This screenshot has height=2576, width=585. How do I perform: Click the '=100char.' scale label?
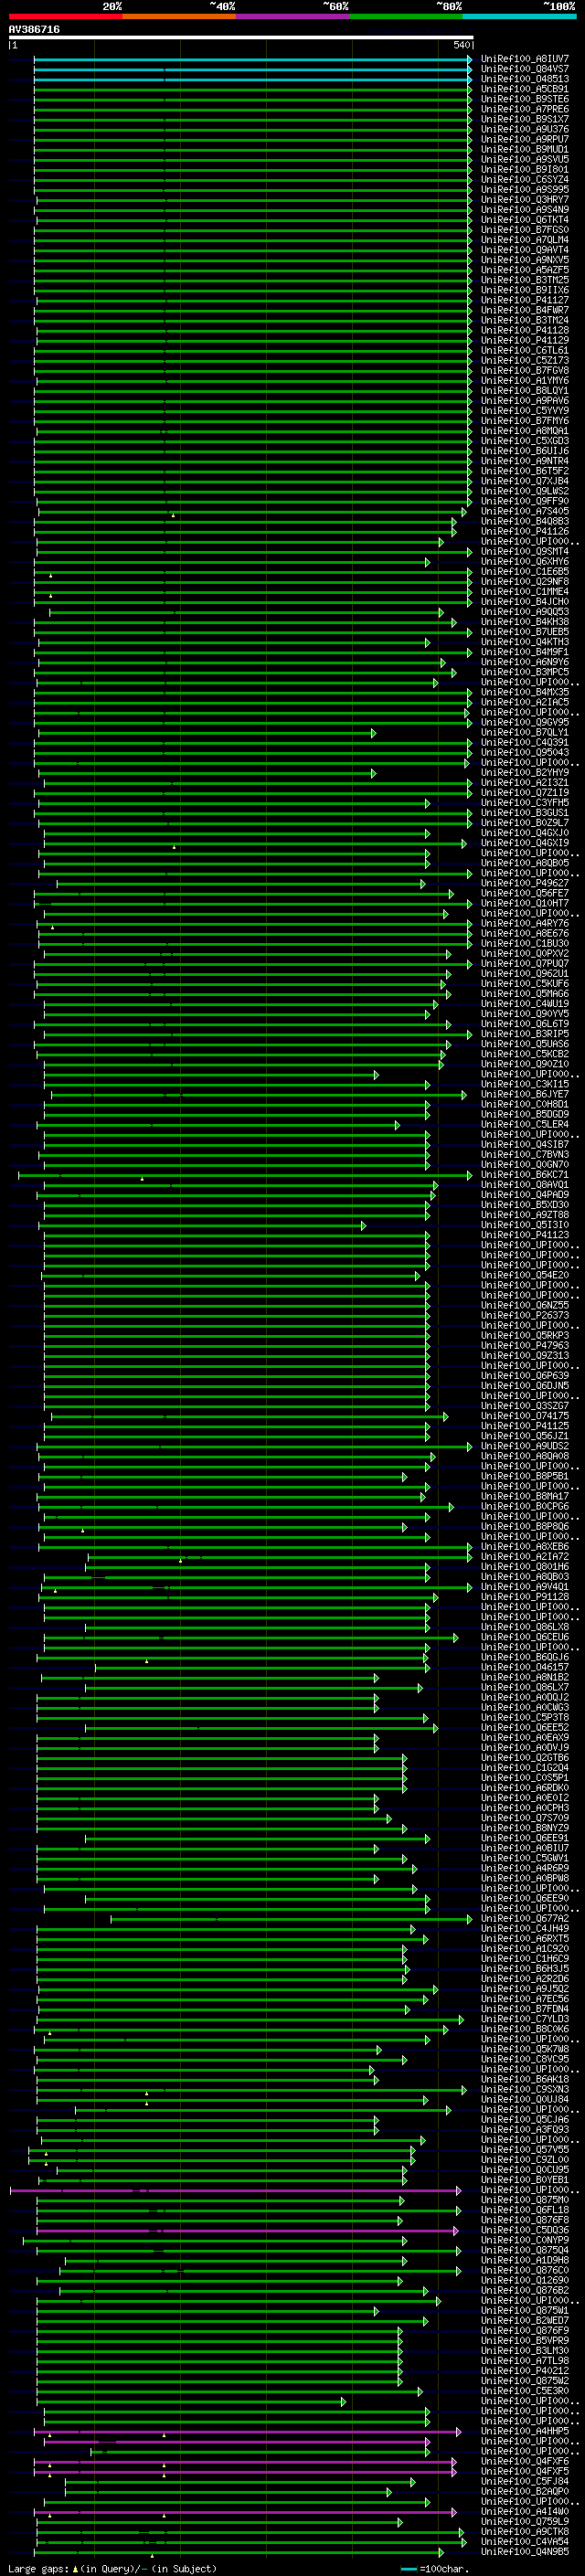click(444, 2568)
